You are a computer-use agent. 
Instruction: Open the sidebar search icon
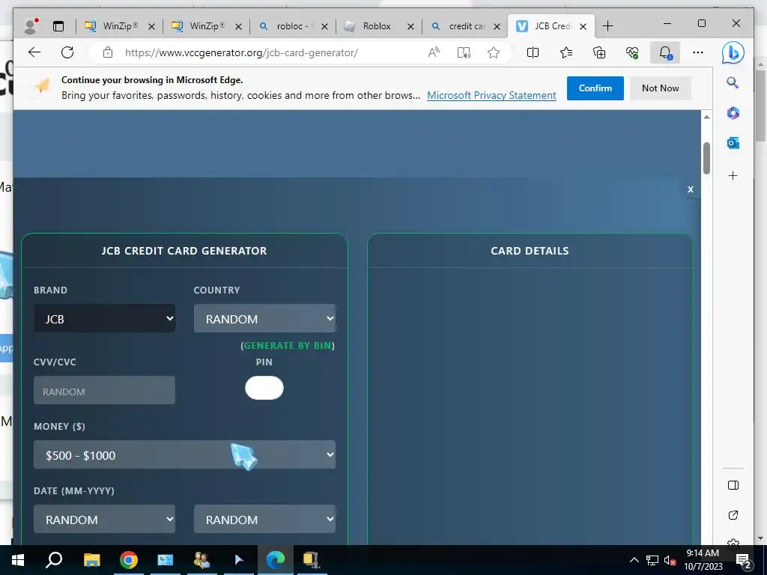(x=733, y=82)
